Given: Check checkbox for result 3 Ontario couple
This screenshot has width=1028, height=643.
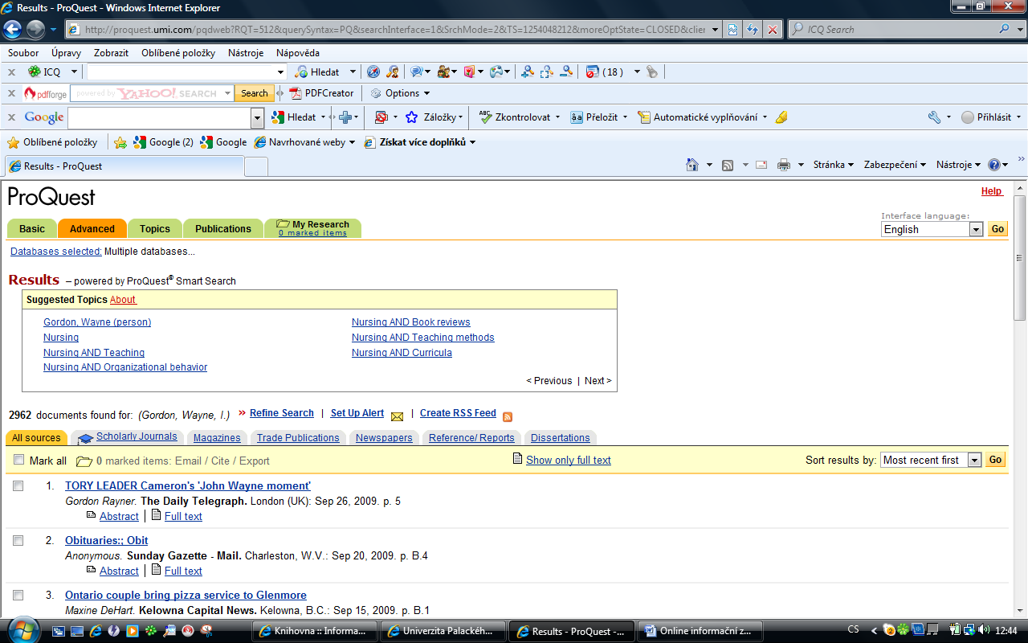Looking at the screenshot, I should [18, 596].
